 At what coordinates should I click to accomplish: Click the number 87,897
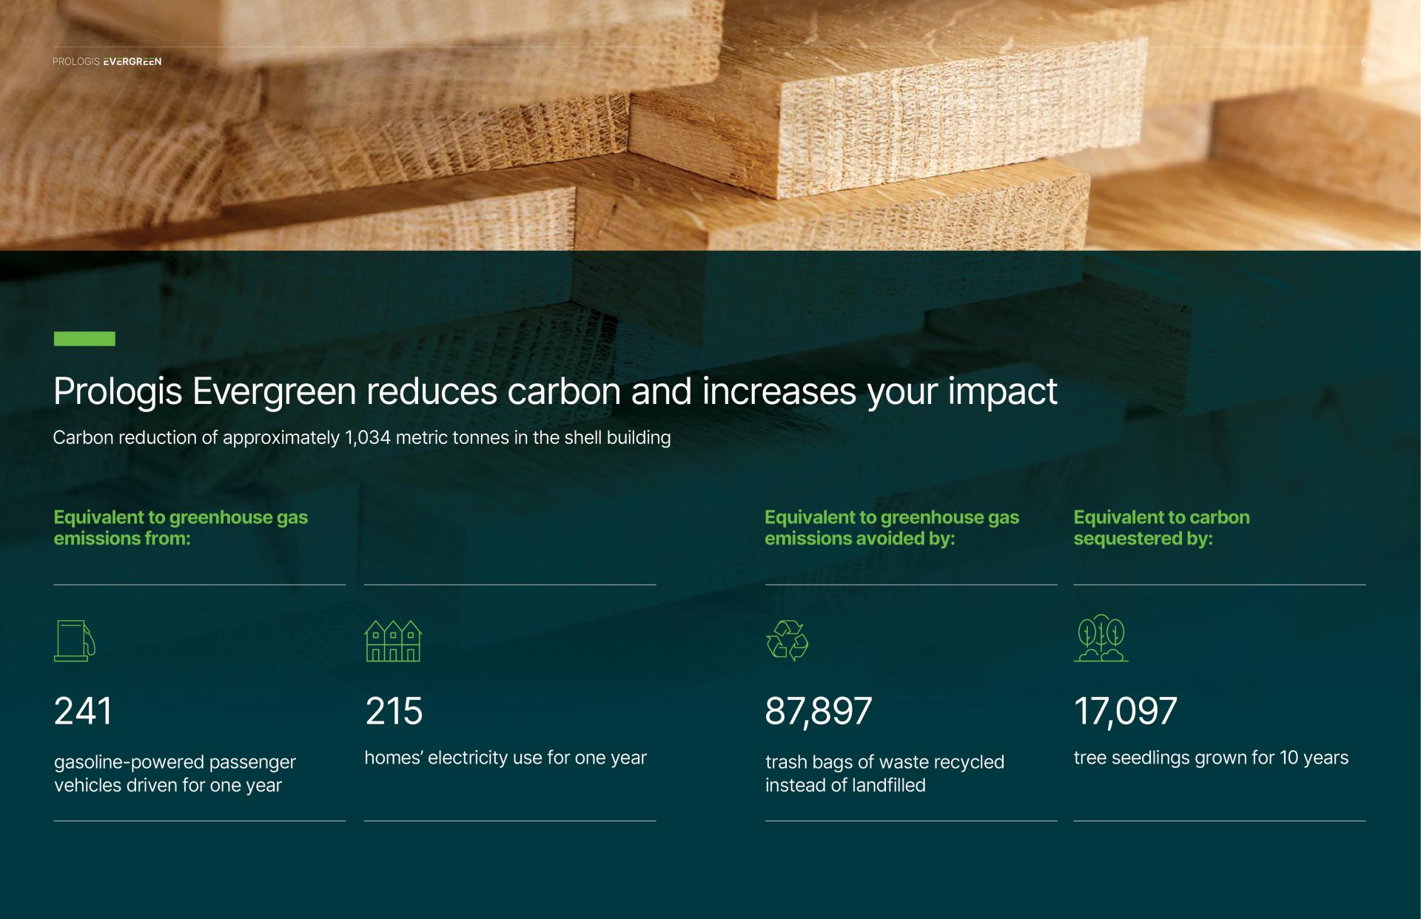pos(819,712)
